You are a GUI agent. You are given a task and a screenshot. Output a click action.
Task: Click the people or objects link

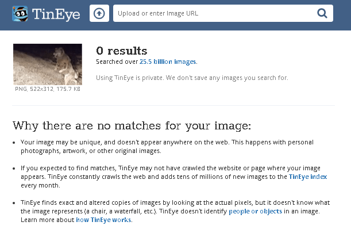(255, 212)
